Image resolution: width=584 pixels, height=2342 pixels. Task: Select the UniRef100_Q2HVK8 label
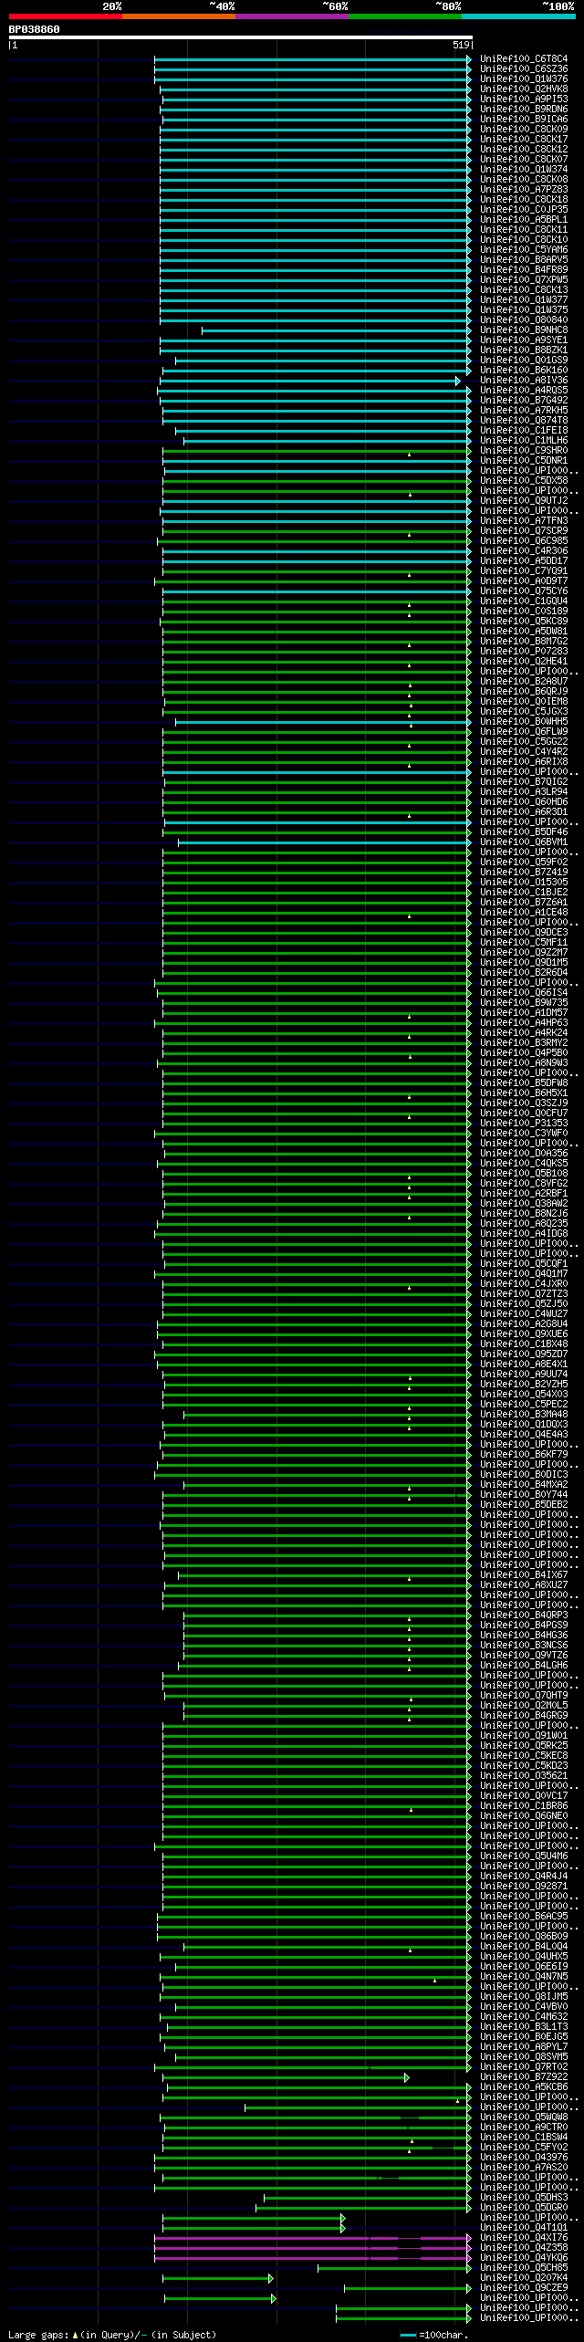[x=524, y=89]
